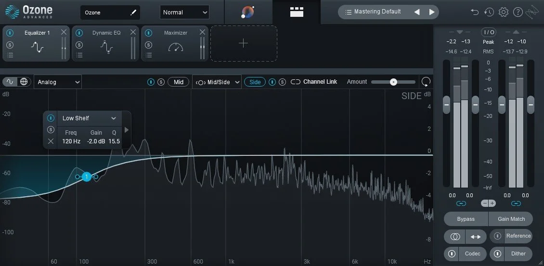Image resolution: width=544 pixels, height=266 pixels.
Task: Select the Mid channel tab
Action: click(178, 82)
